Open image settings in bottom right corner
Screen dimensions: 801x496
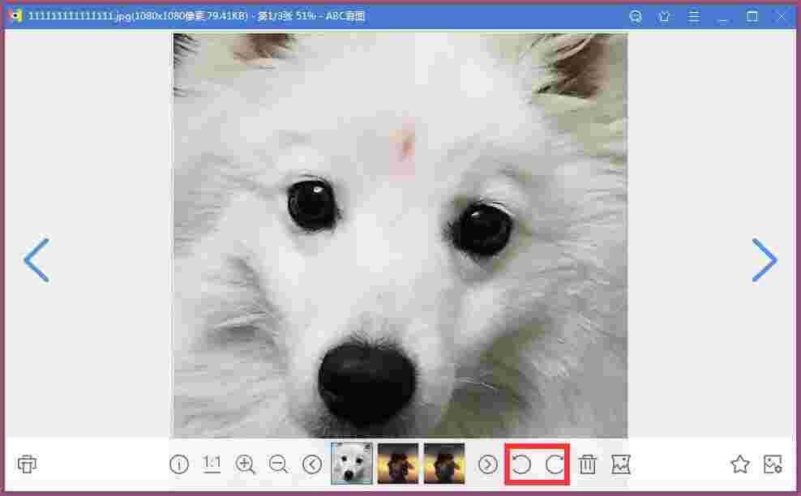773,464
